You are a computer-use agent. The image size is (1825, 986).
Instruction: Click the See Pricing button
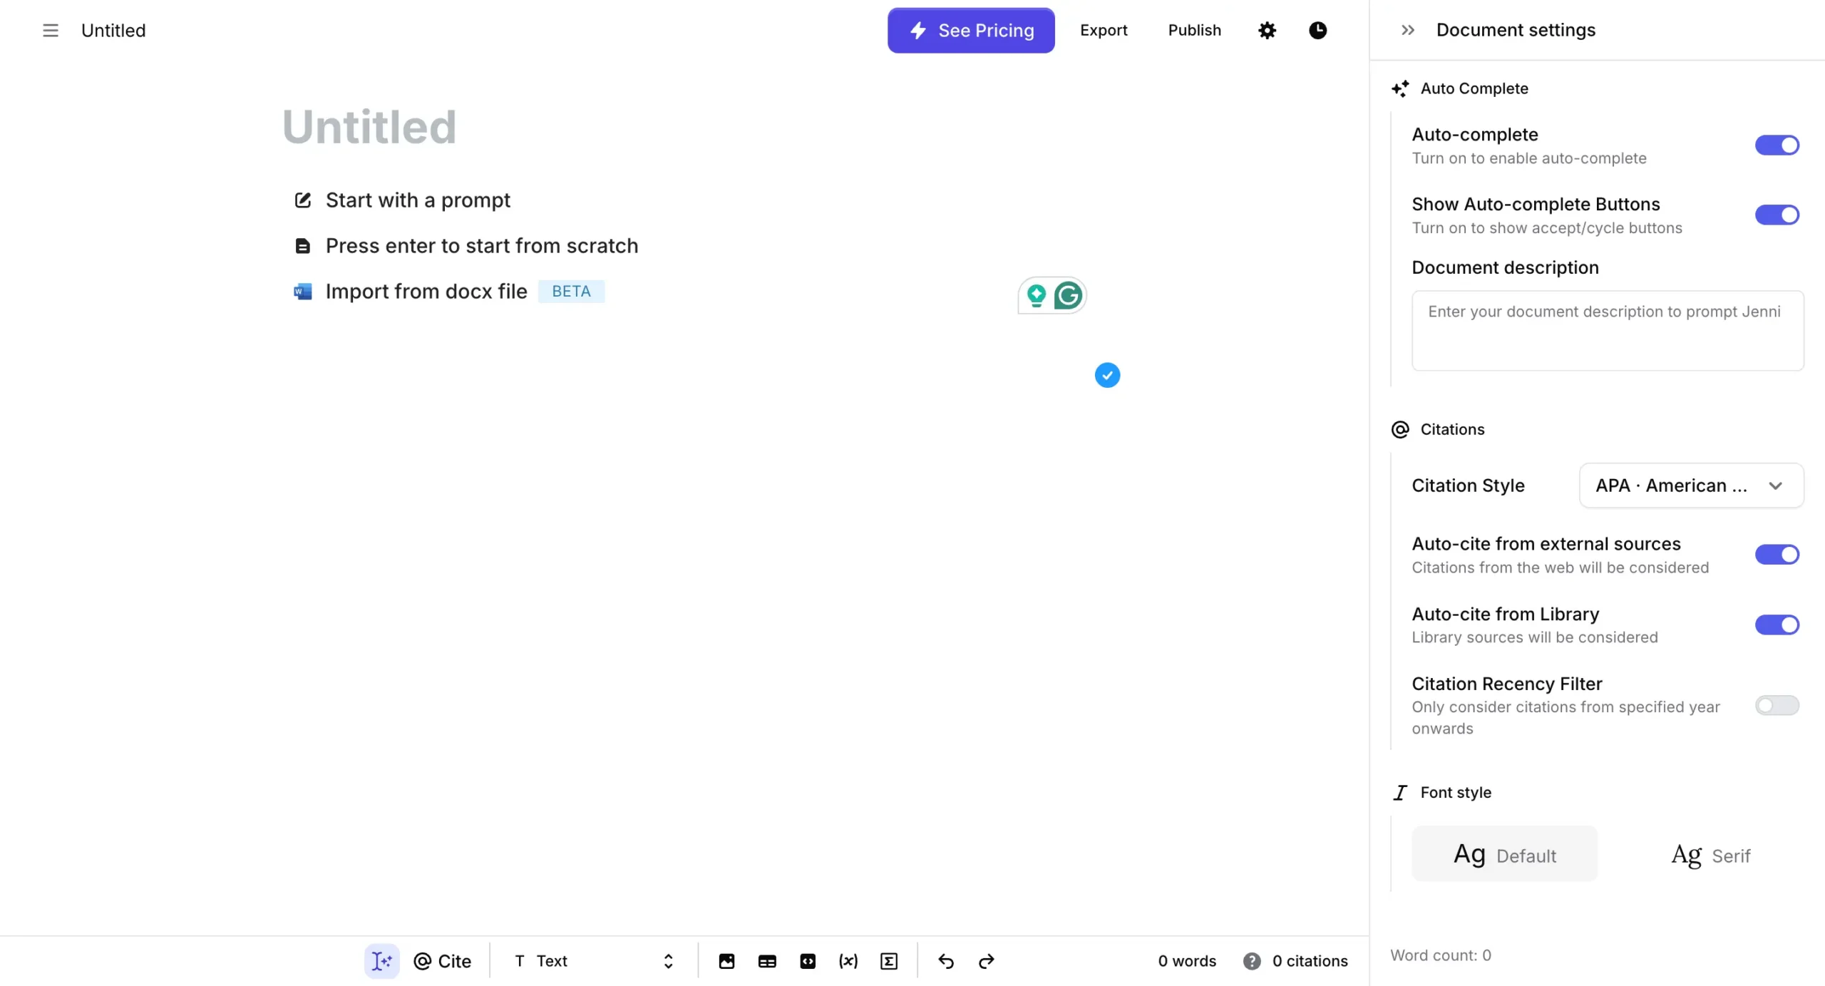coord(971,30)
